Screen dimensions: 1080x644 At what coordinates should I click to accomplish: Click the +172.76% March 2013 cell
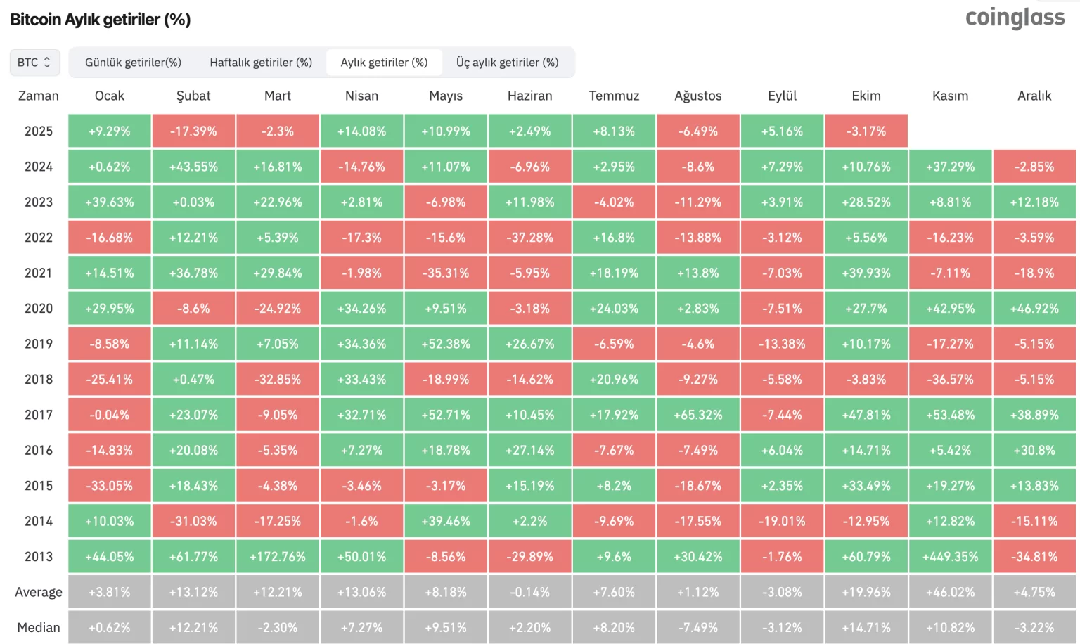pyautogui.click(x=278, y=557)
